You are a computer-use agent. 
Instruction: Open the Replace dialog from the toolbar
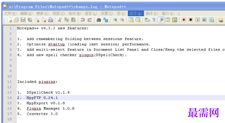(106, 20)
